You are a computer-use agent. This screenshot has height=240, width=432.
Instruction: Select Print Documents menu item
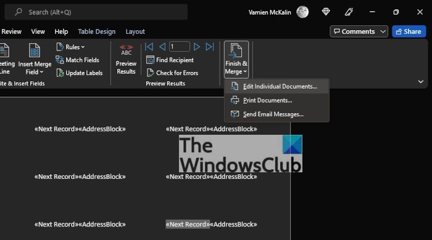tap(276, 100)
